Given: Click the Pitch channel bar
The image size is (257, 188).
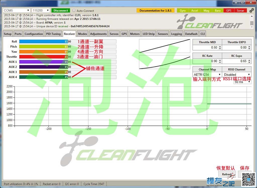Looking at the screenshot, I should pos(68,46).
